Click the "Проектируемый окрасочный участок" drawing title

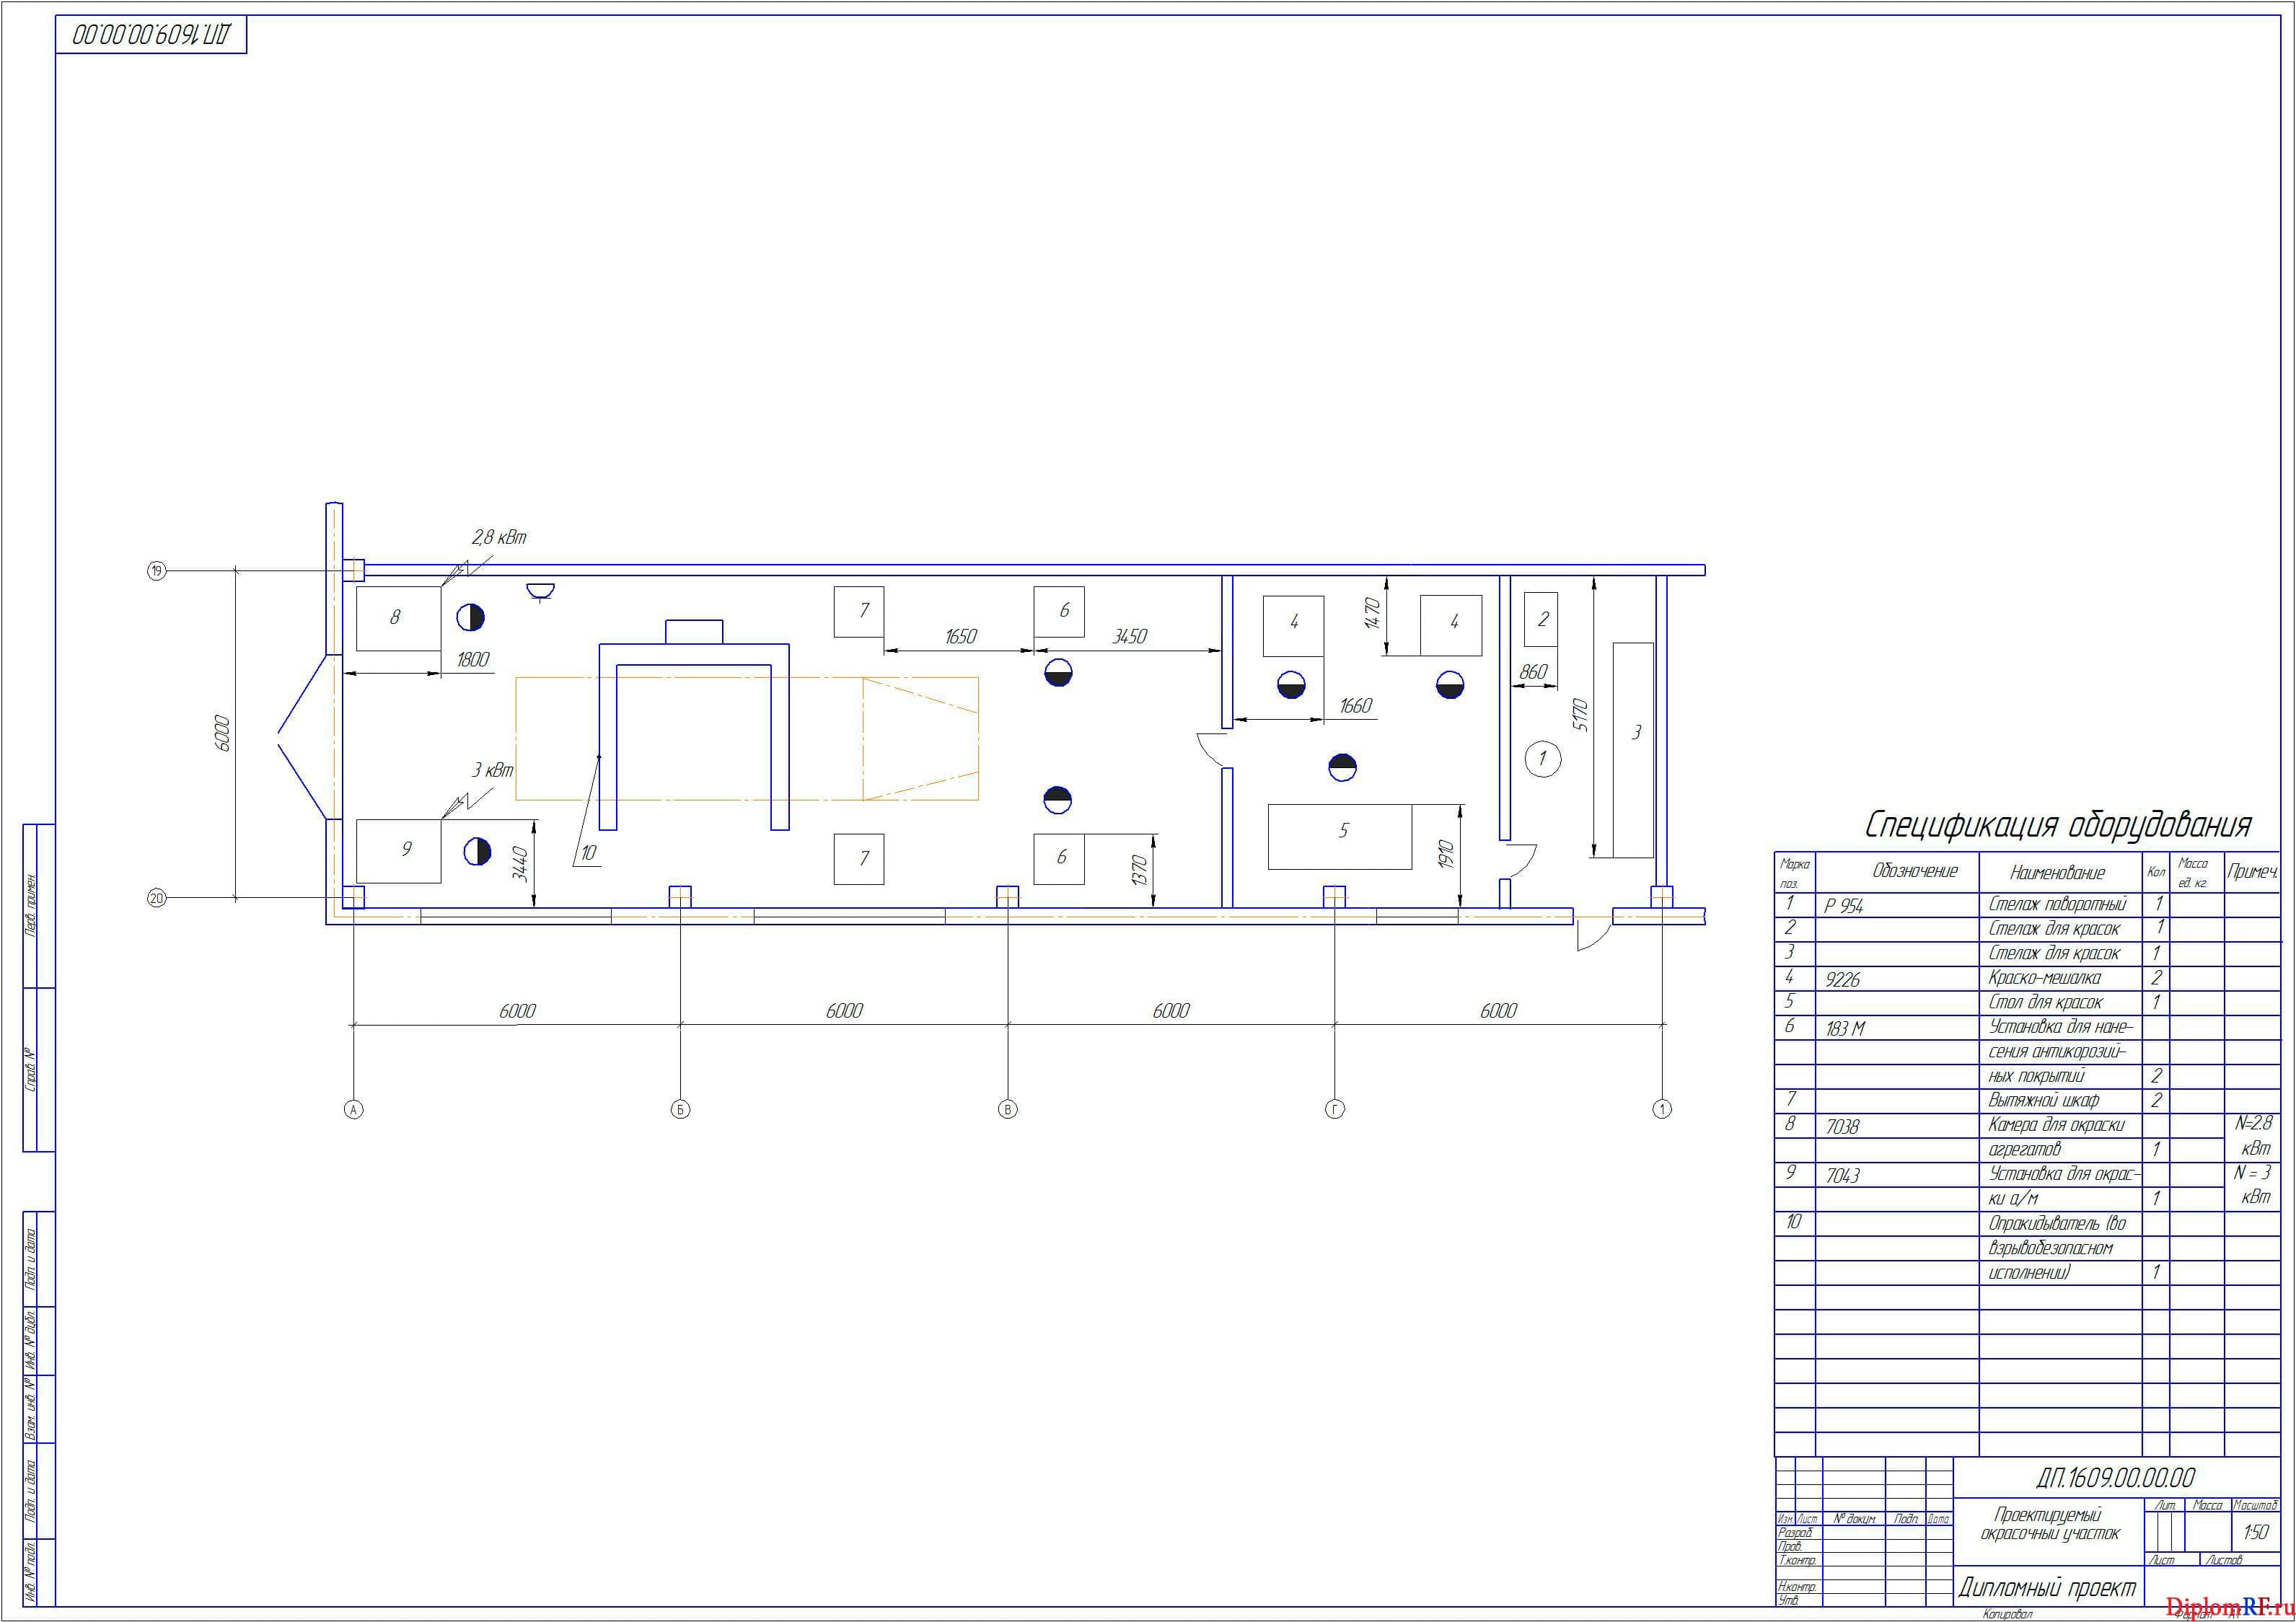click(2049, 1524)
